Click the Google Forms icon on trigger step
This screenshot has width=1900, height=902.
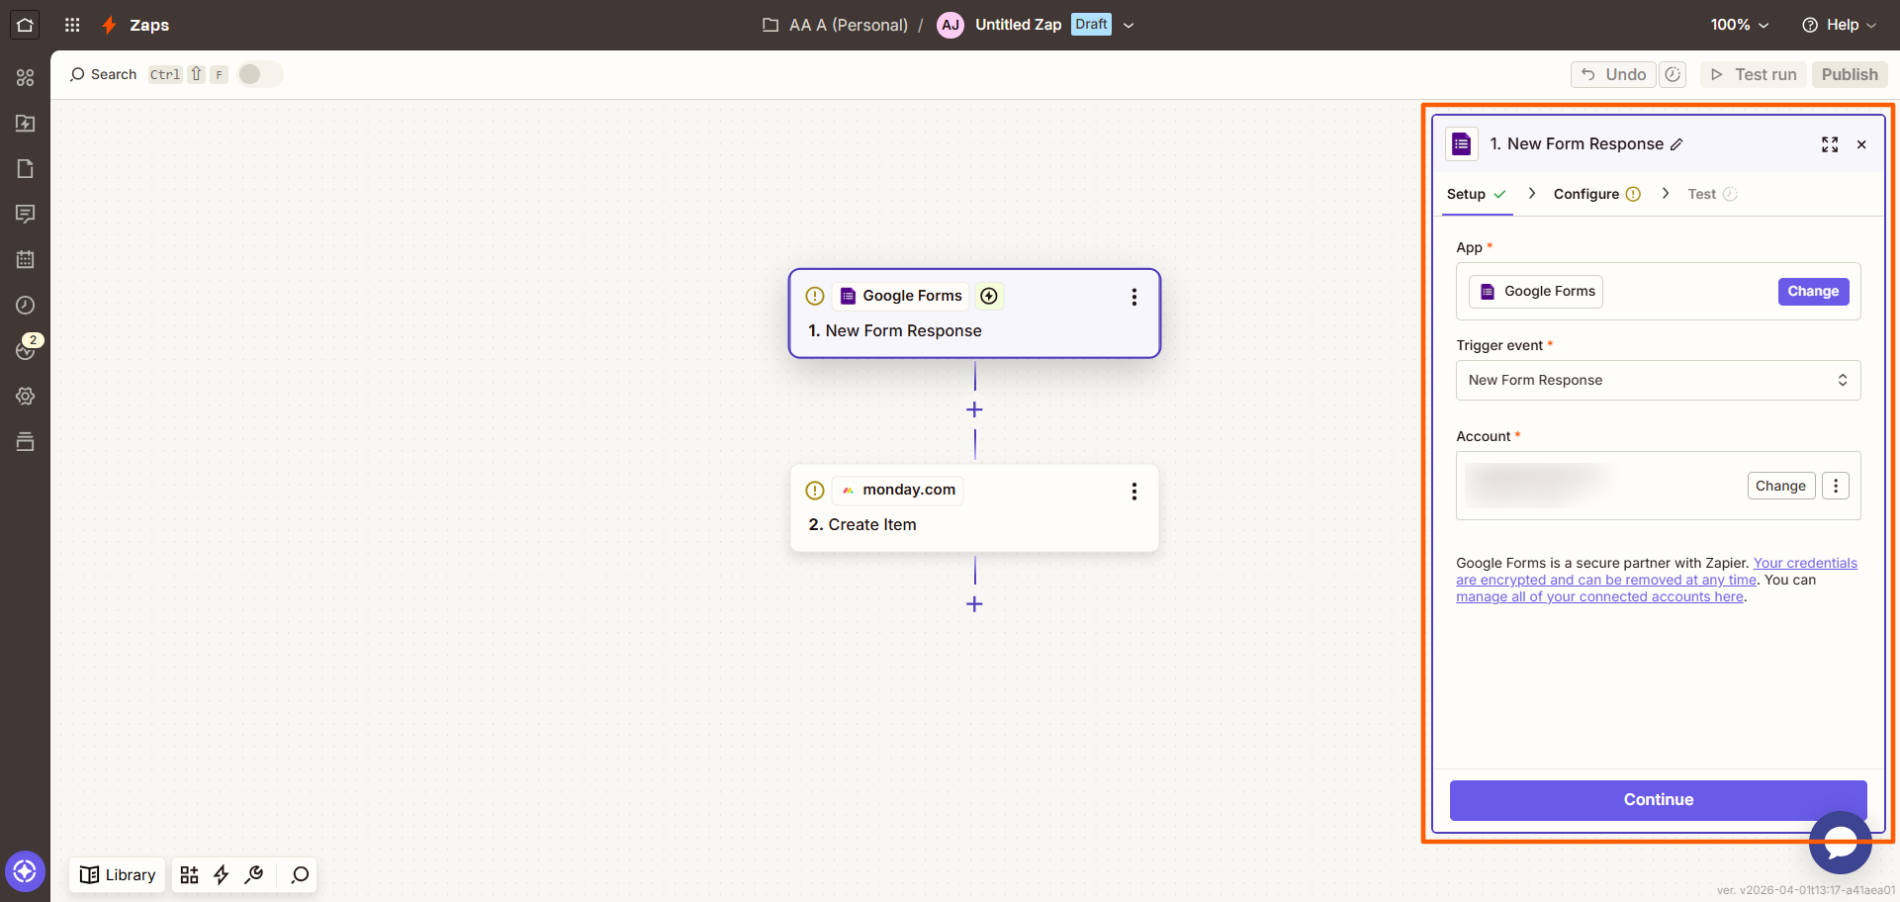tap(848, 296)
